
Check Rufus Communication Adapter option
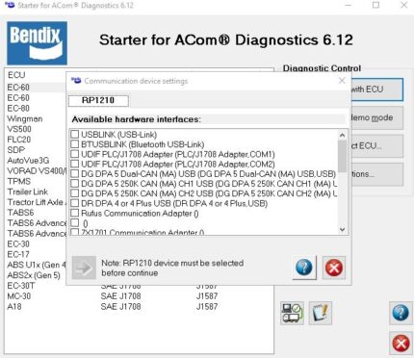(x=75, y=213)
